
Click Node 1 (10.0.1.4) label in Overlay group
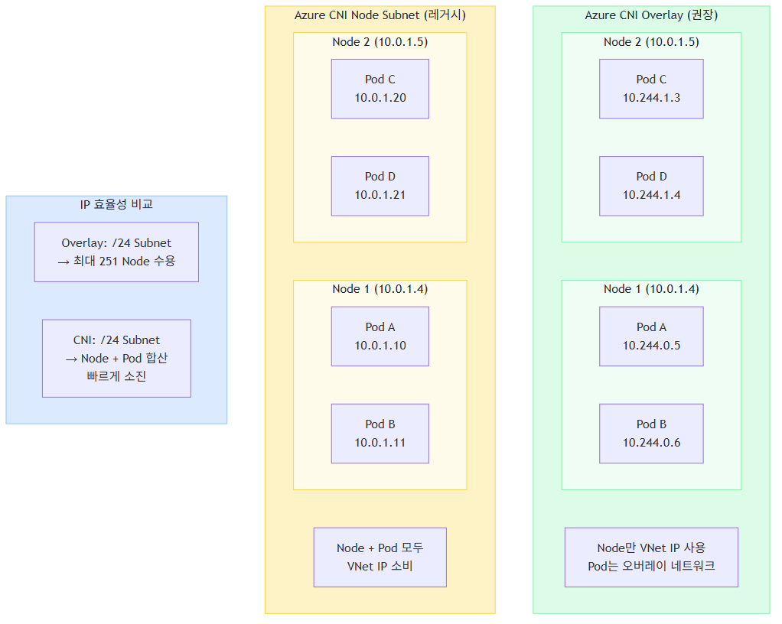[x=651, y=289]
